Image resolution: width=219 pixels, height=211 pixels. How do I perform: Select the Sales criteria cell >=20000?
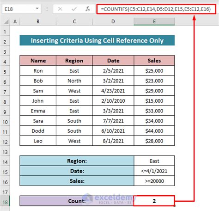coord(154,181)
